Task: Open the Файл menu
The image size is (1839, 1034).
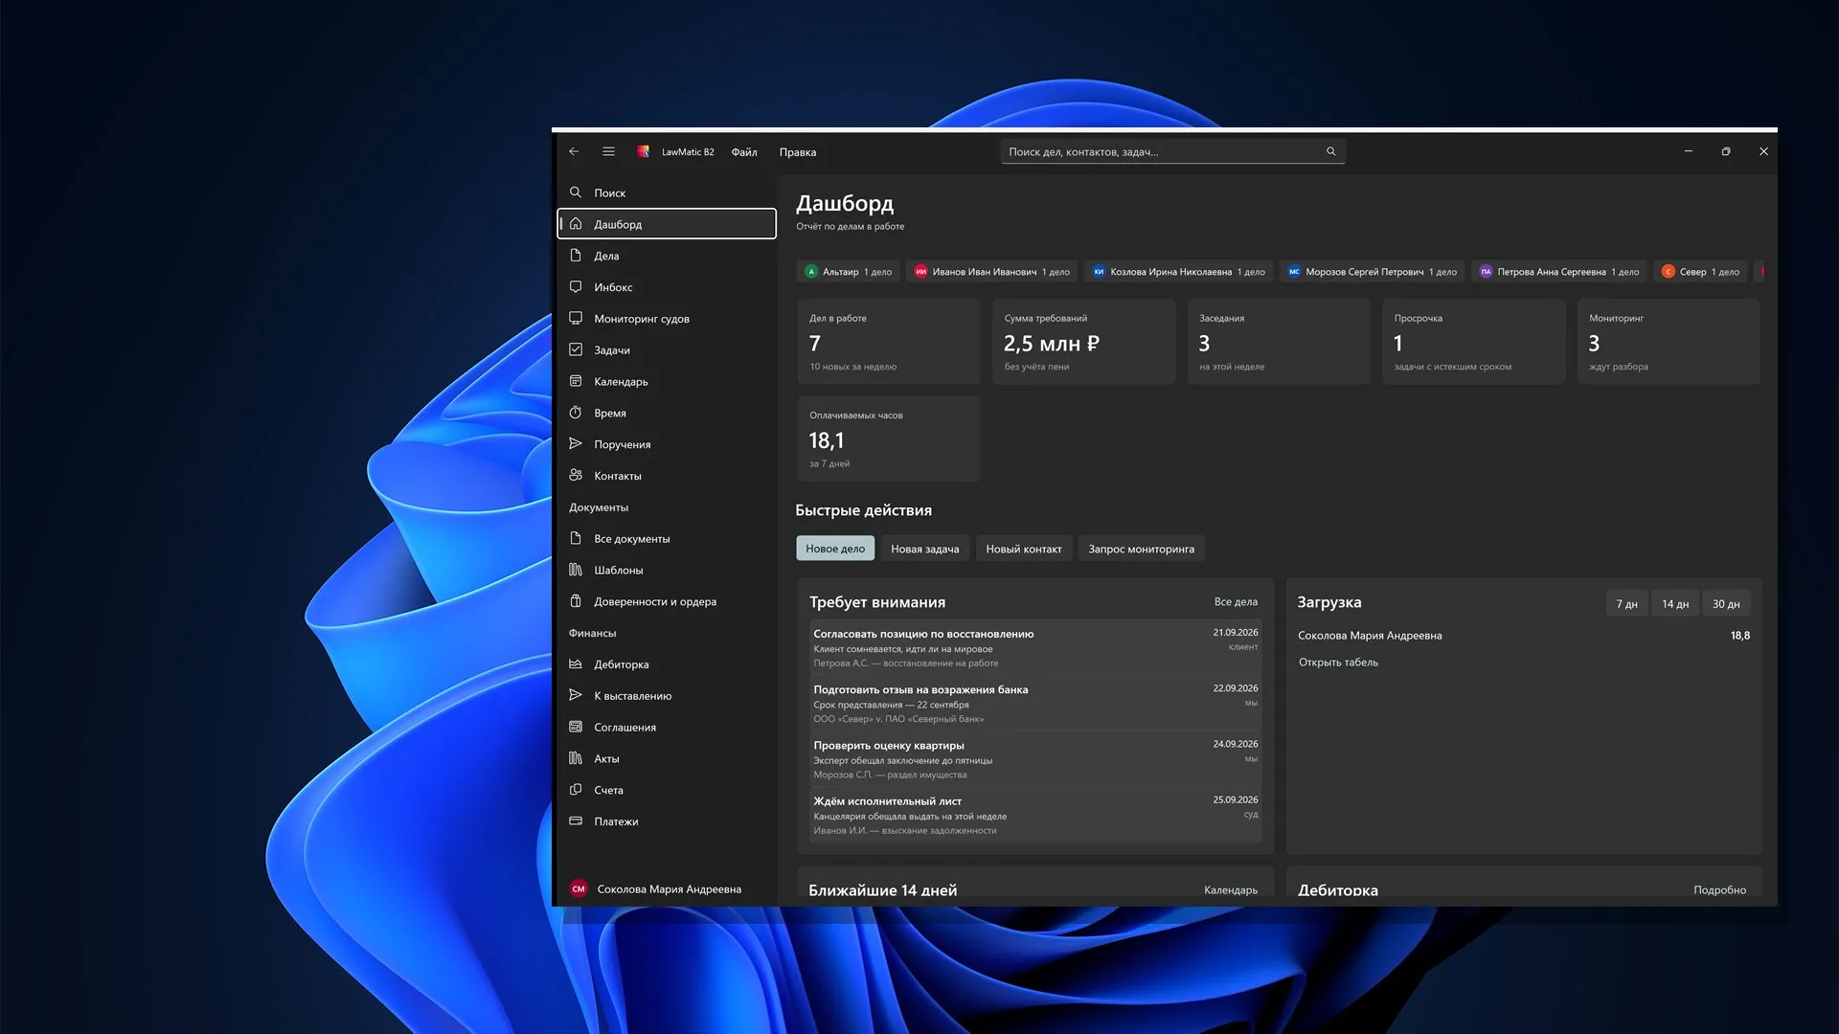Action: [x=744, y=152]
